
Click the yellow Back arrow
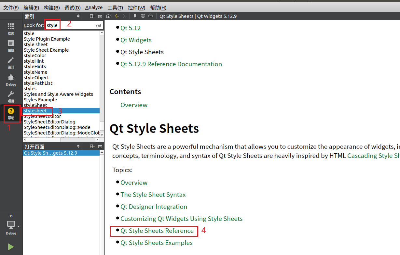[x=117, y=16]
